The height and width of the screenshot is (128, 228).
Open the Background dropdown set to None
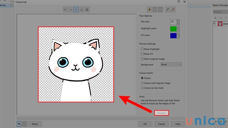coord(171,65)
